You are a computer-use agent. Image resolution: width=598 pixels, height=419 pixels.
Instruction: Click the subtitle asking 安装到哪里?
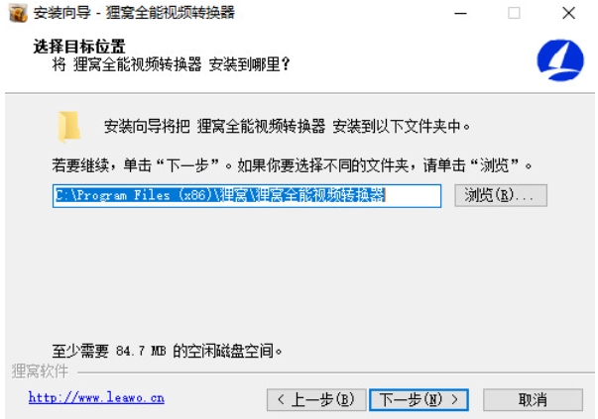(171, 64)
